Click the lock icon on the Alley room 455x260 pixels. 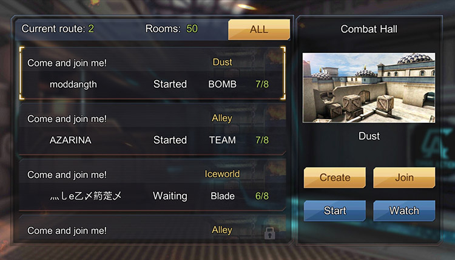269,233
